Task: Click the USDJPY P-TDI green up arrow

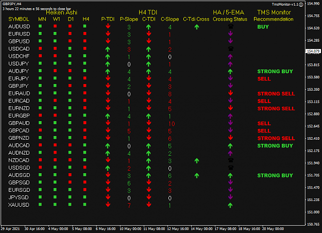Action: pos(108,64)
